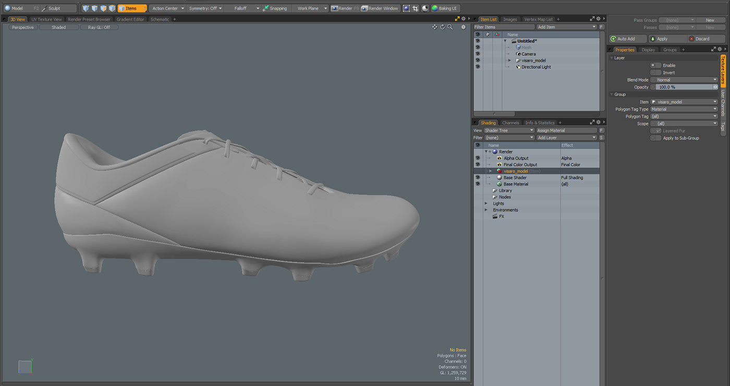
Task: Open the Channels tab
Action: tap(510, 123)
